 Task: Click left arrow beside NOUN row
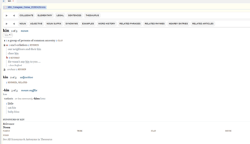coord(14,24)
